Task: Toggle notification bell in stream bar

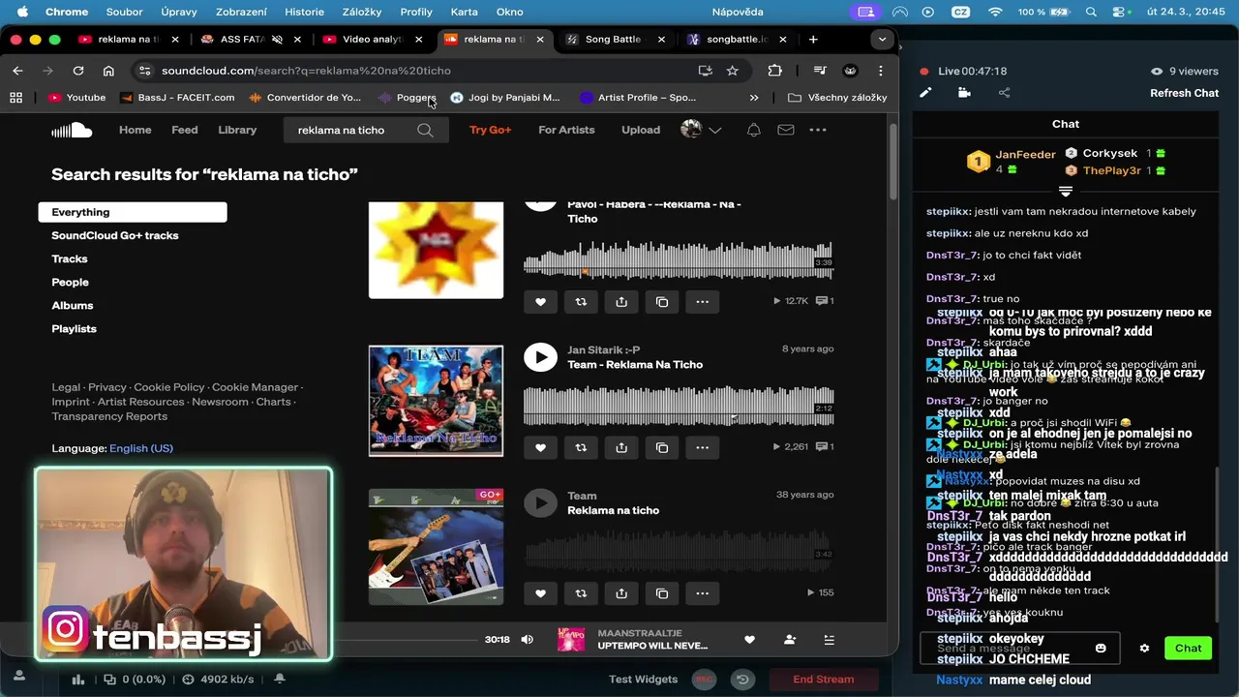Action: click(x=280, y=680)
